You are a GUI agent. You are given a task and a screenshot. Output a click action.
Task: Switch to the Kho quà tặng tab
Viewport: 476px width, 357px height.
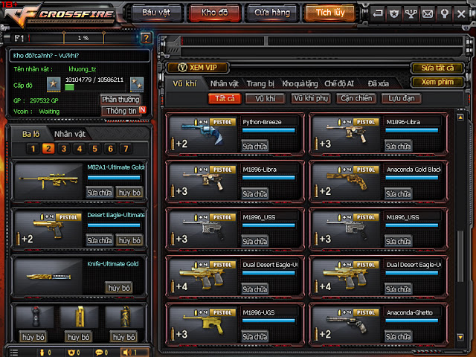pos(300,83)
